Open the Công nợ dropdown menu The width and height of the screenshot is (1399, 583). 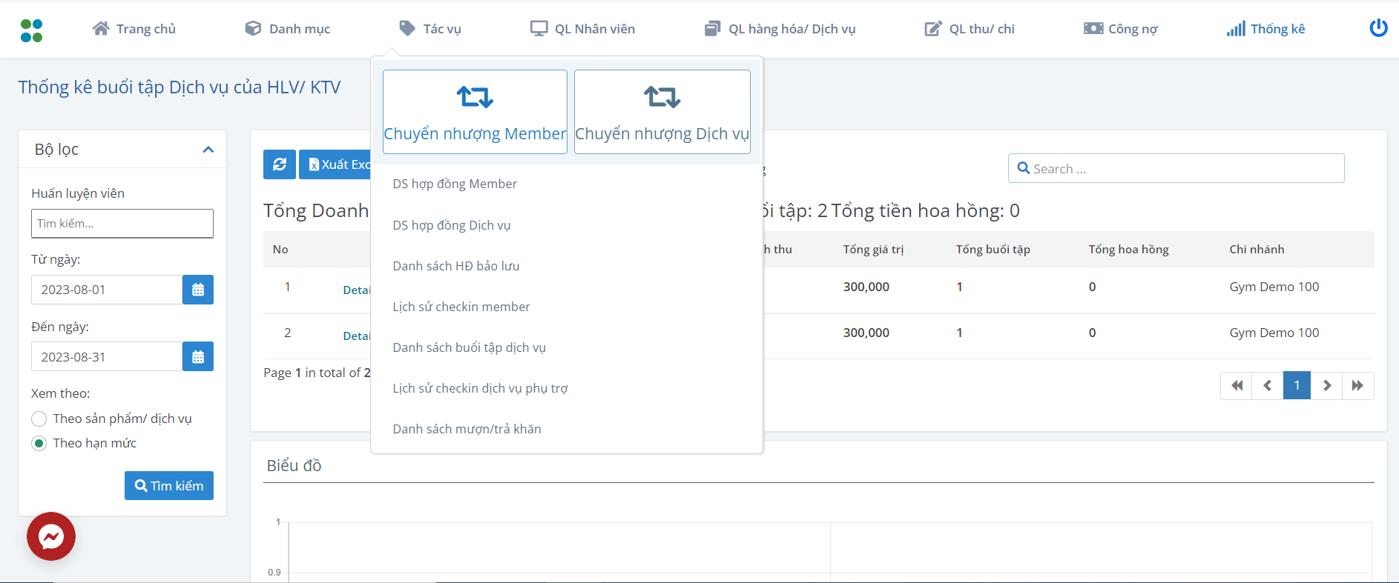click(x=1121, y=29)
